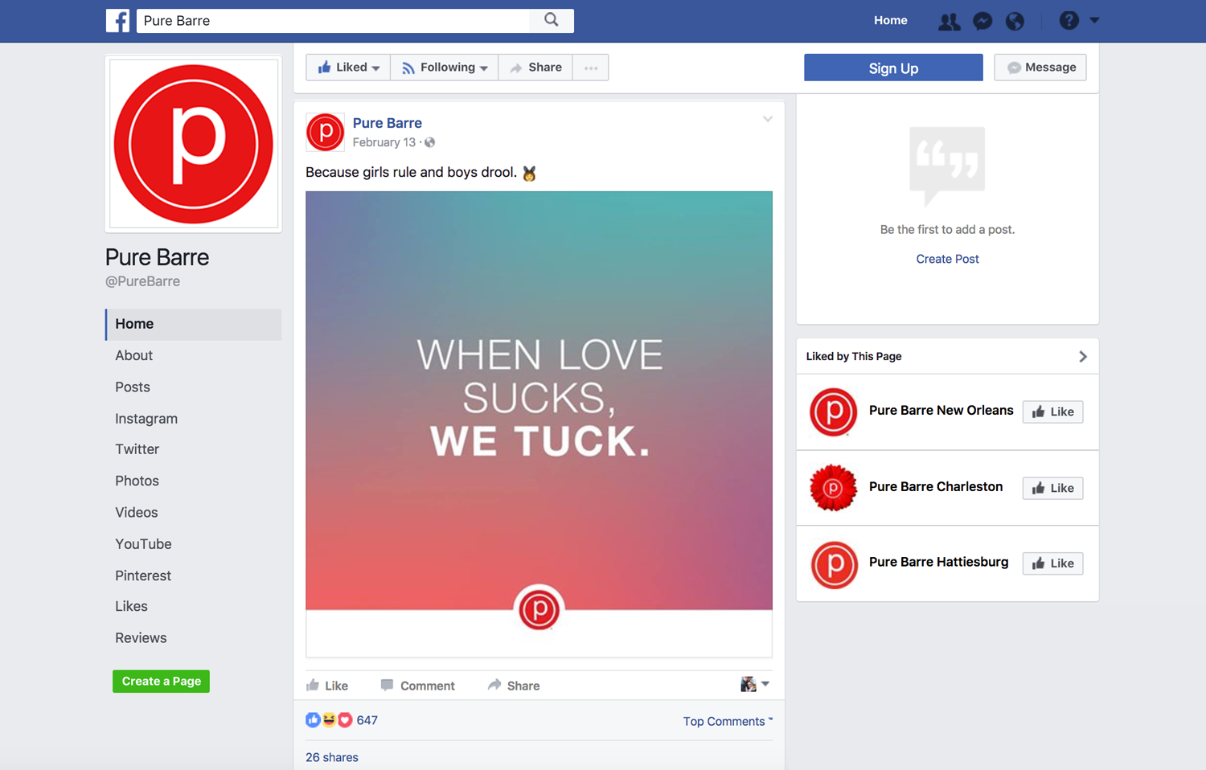This screenshot has width=1206, height=770.
Task: Click the February 13 post timestamp
Action: coord(384,142)
